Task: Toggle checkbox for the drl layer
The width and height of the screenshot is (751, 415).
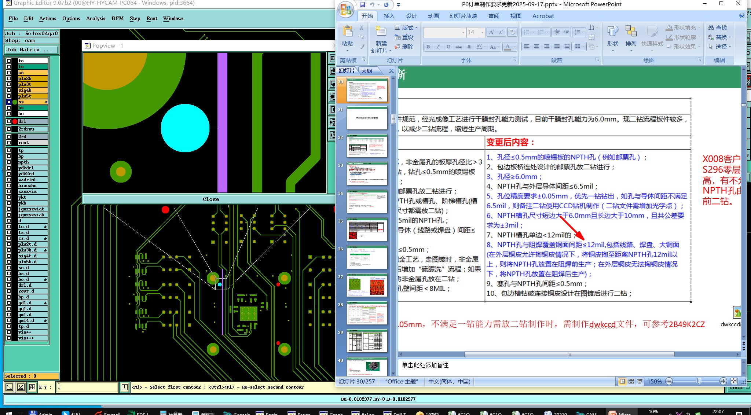Action: pos(9,121)
